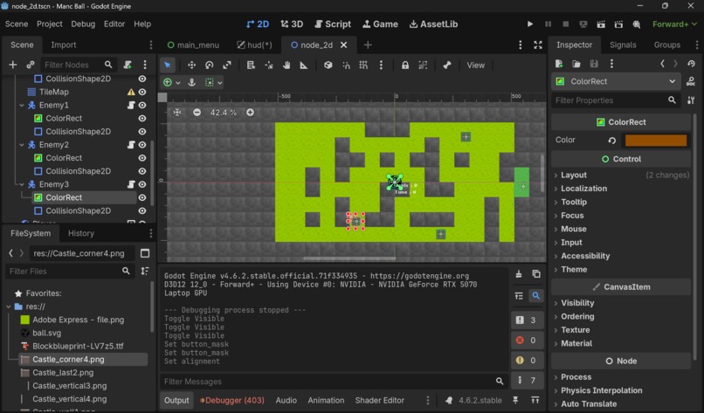Hide the Enemy1 node
This screenshot has width=704, height=413.
[x=142, y=105]
